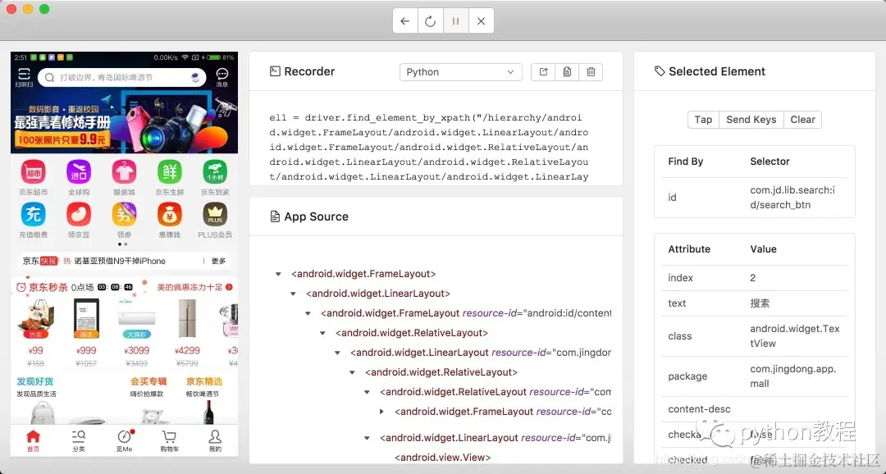Expand the collapsed FrameLayout resource-id node
Image resolution: width=886 pixels, height=474 pixels.
click(381, 412)
